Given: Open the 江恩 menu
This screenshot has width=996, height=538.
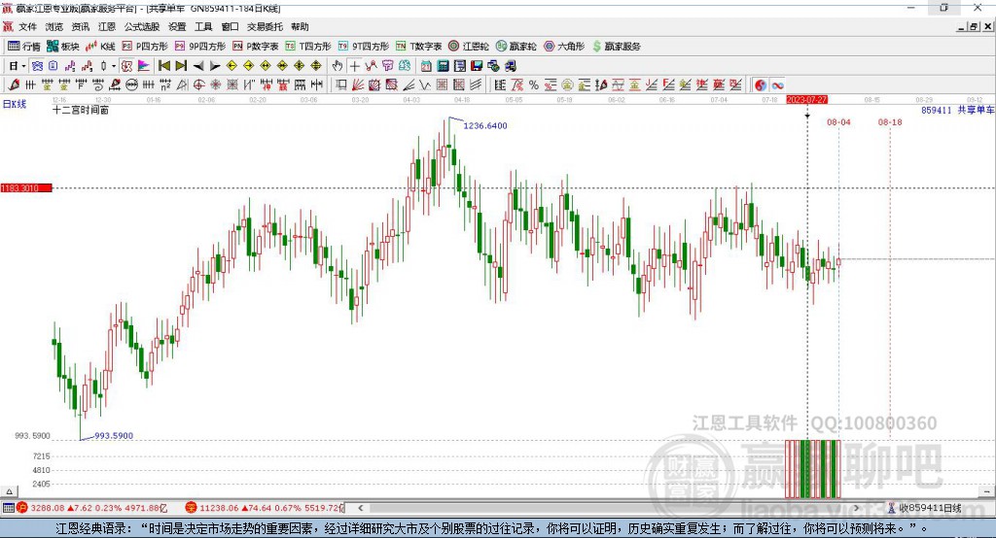Looking at the screenshot, I should click(107, 26).
